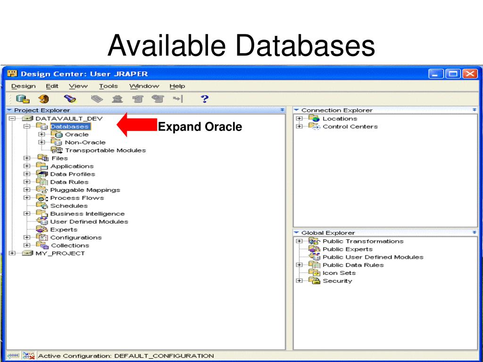Select Public User Defined Modules
The width and height of the screenshot is (483, 362).
[x=373, y=257]
